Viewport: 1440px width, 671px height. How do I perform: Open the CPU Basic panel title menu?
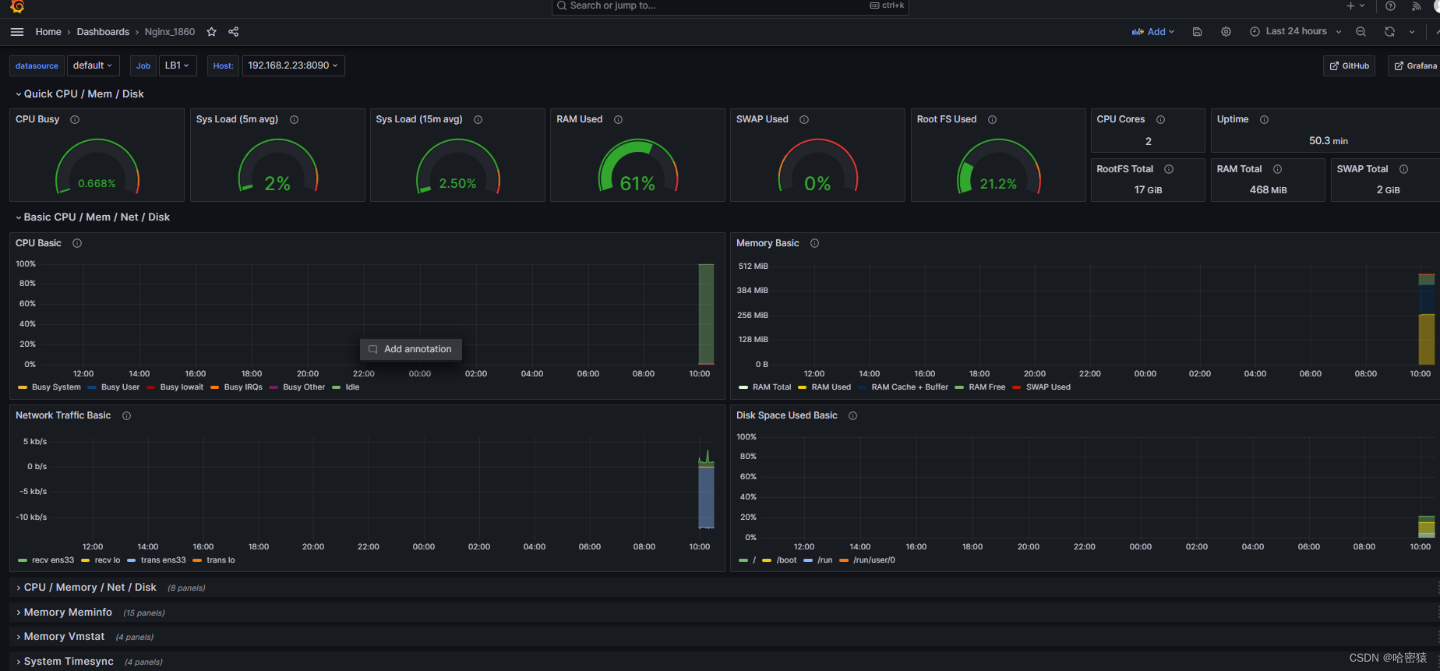click(38, 243)
